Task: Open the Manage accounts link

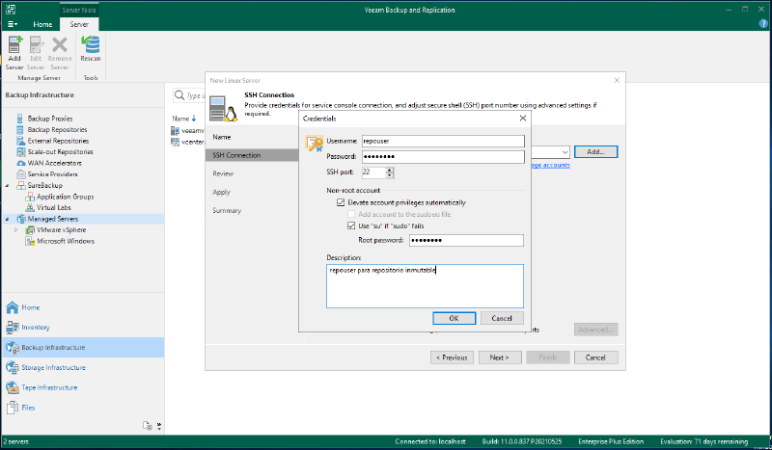Action: [x=550, y=165]
